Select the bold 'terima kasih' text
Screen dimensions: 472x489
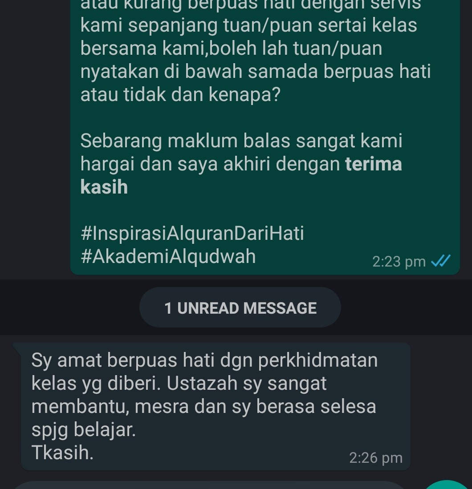click(x=241, y=176)
